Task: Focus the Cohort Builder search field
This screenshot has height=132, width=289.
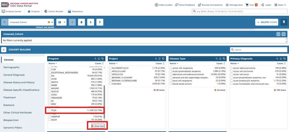Action: point(258,50)
